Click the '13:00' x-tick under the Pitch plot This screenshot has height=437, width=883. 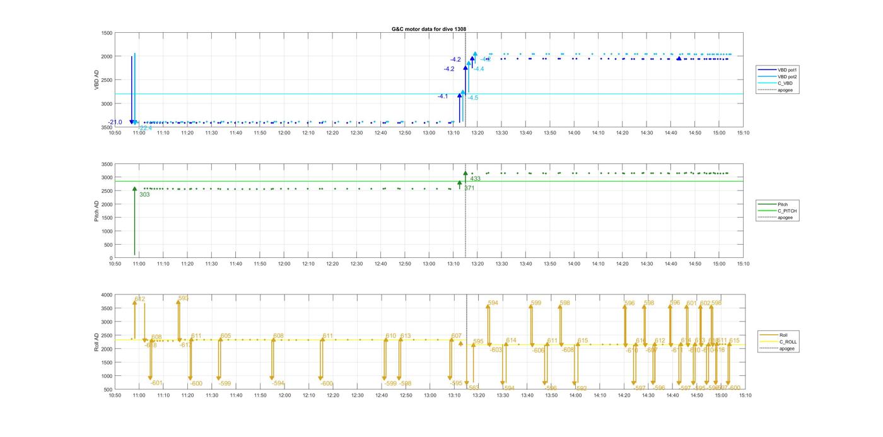(x=429, y=264)
